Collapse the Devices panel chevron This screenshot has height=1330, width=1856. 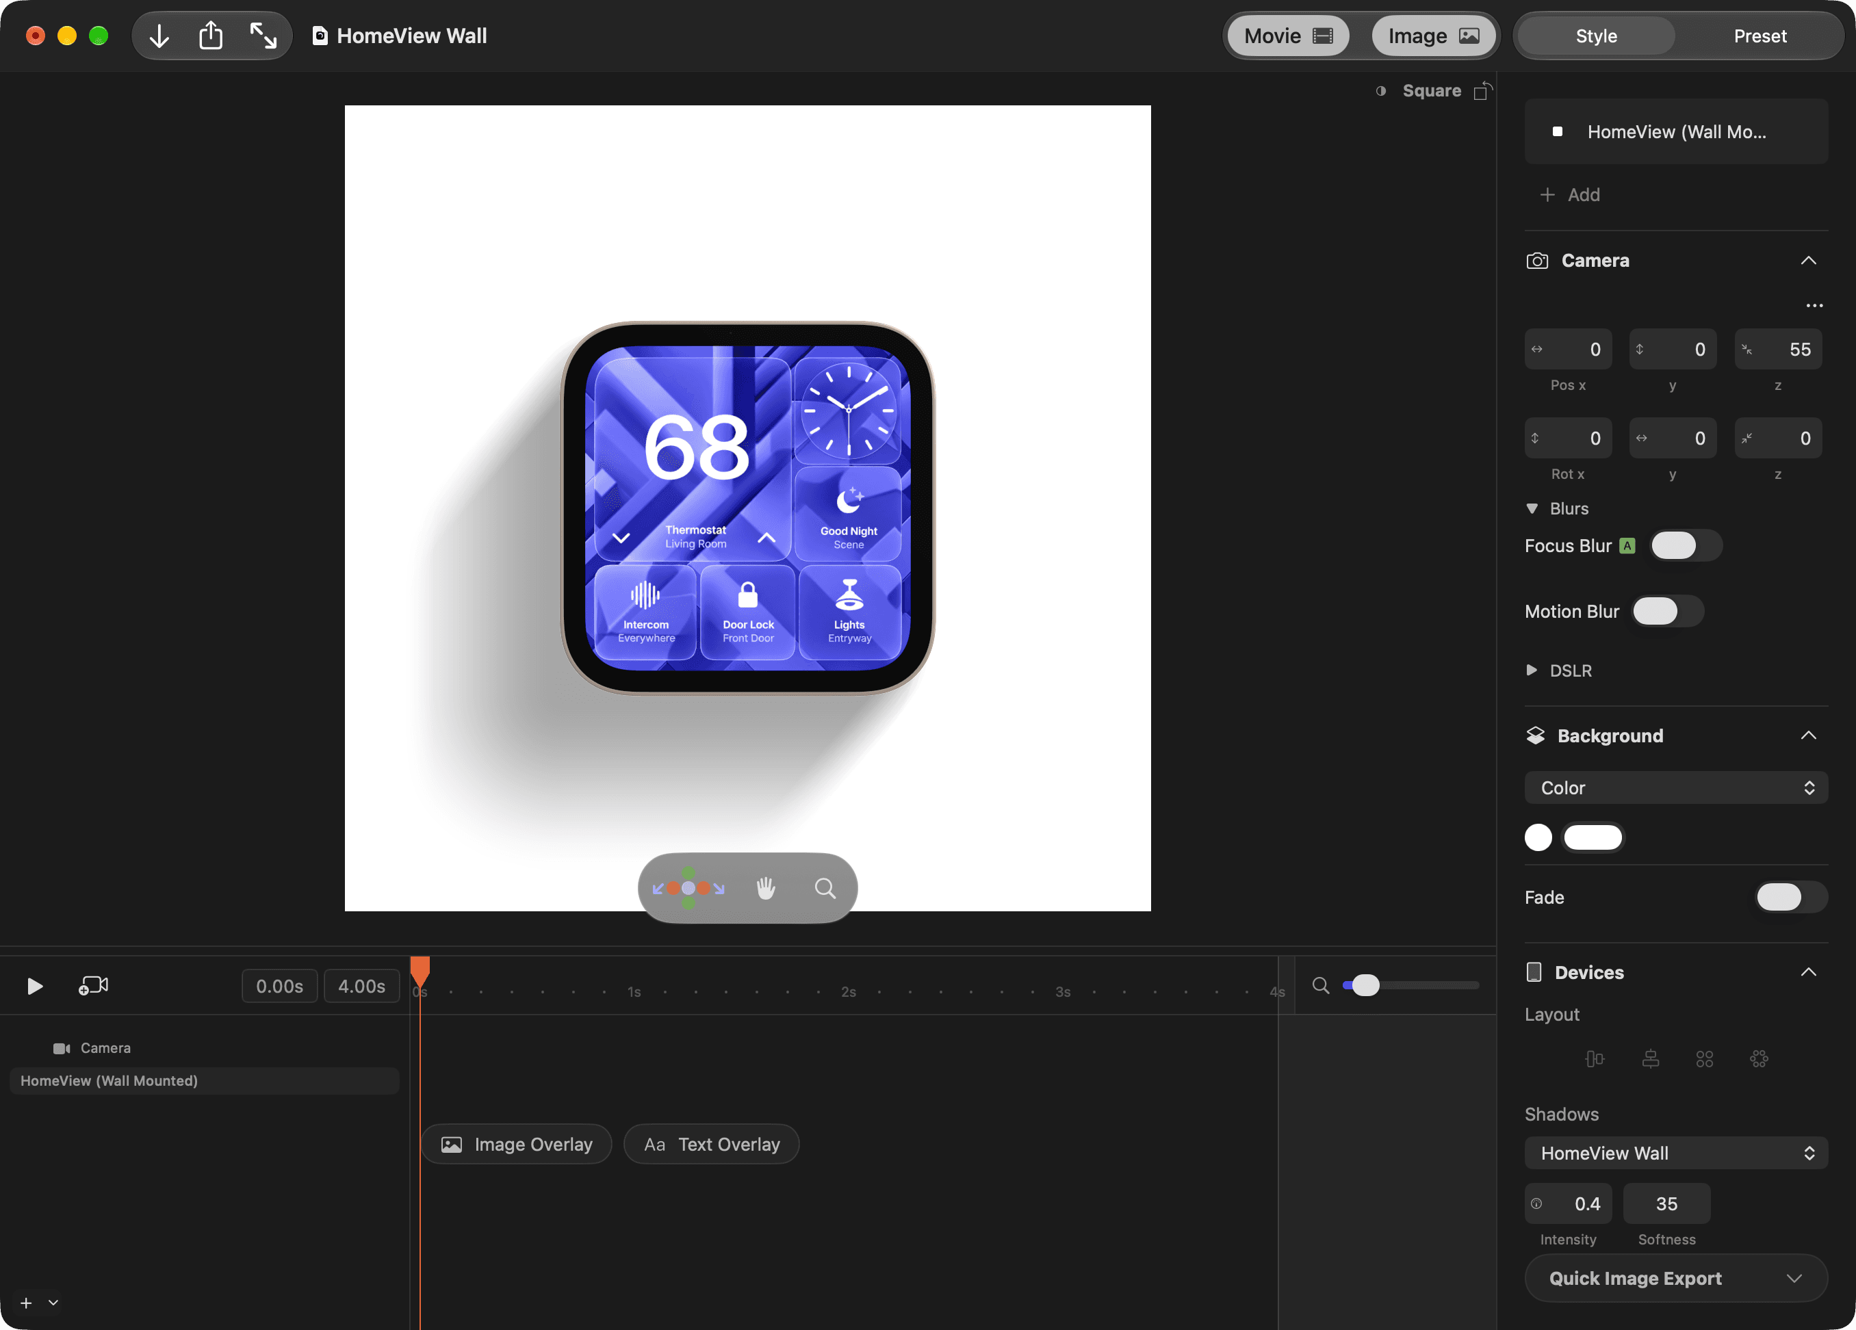point(1809,972)
